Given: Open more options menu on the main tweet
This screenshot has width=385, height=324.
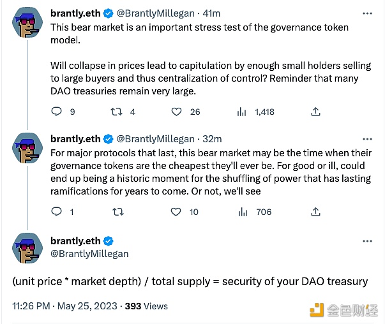Looking at the screenshot, I should tap(367, 241).
